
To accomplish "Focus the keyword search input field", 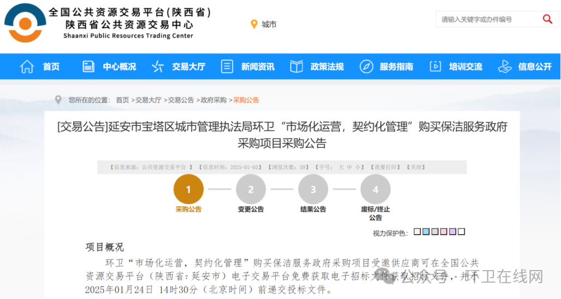I will pyautogui.click(x=488, y=19).
